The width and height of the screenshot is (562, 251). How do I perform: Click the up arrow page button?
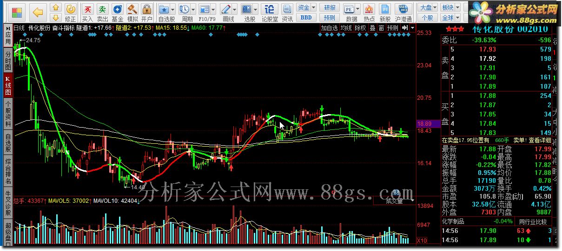click(55, 8)
